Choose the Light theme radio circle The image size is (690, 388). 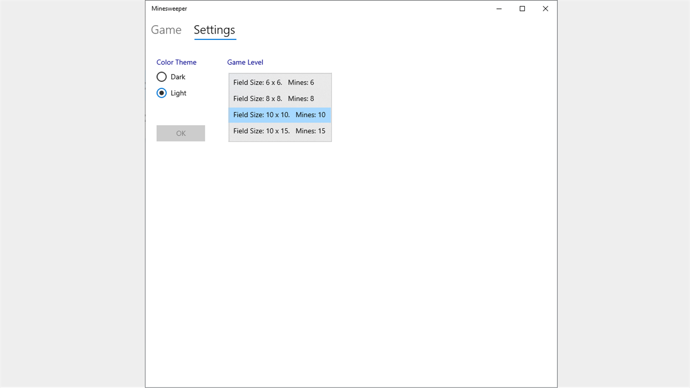click(x=162, y=93)
